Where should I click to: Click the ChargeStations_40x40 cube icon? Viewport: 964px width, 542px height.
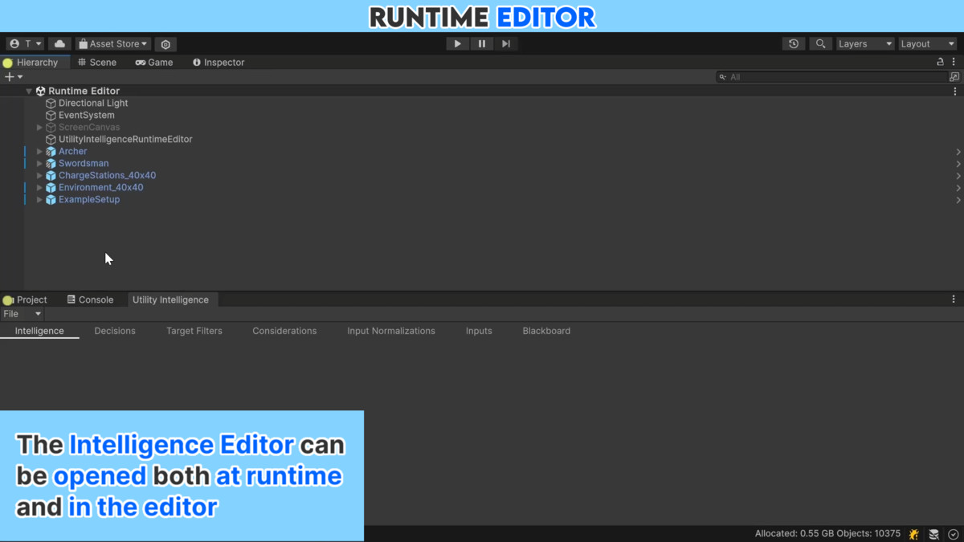(x=51, y=176)
